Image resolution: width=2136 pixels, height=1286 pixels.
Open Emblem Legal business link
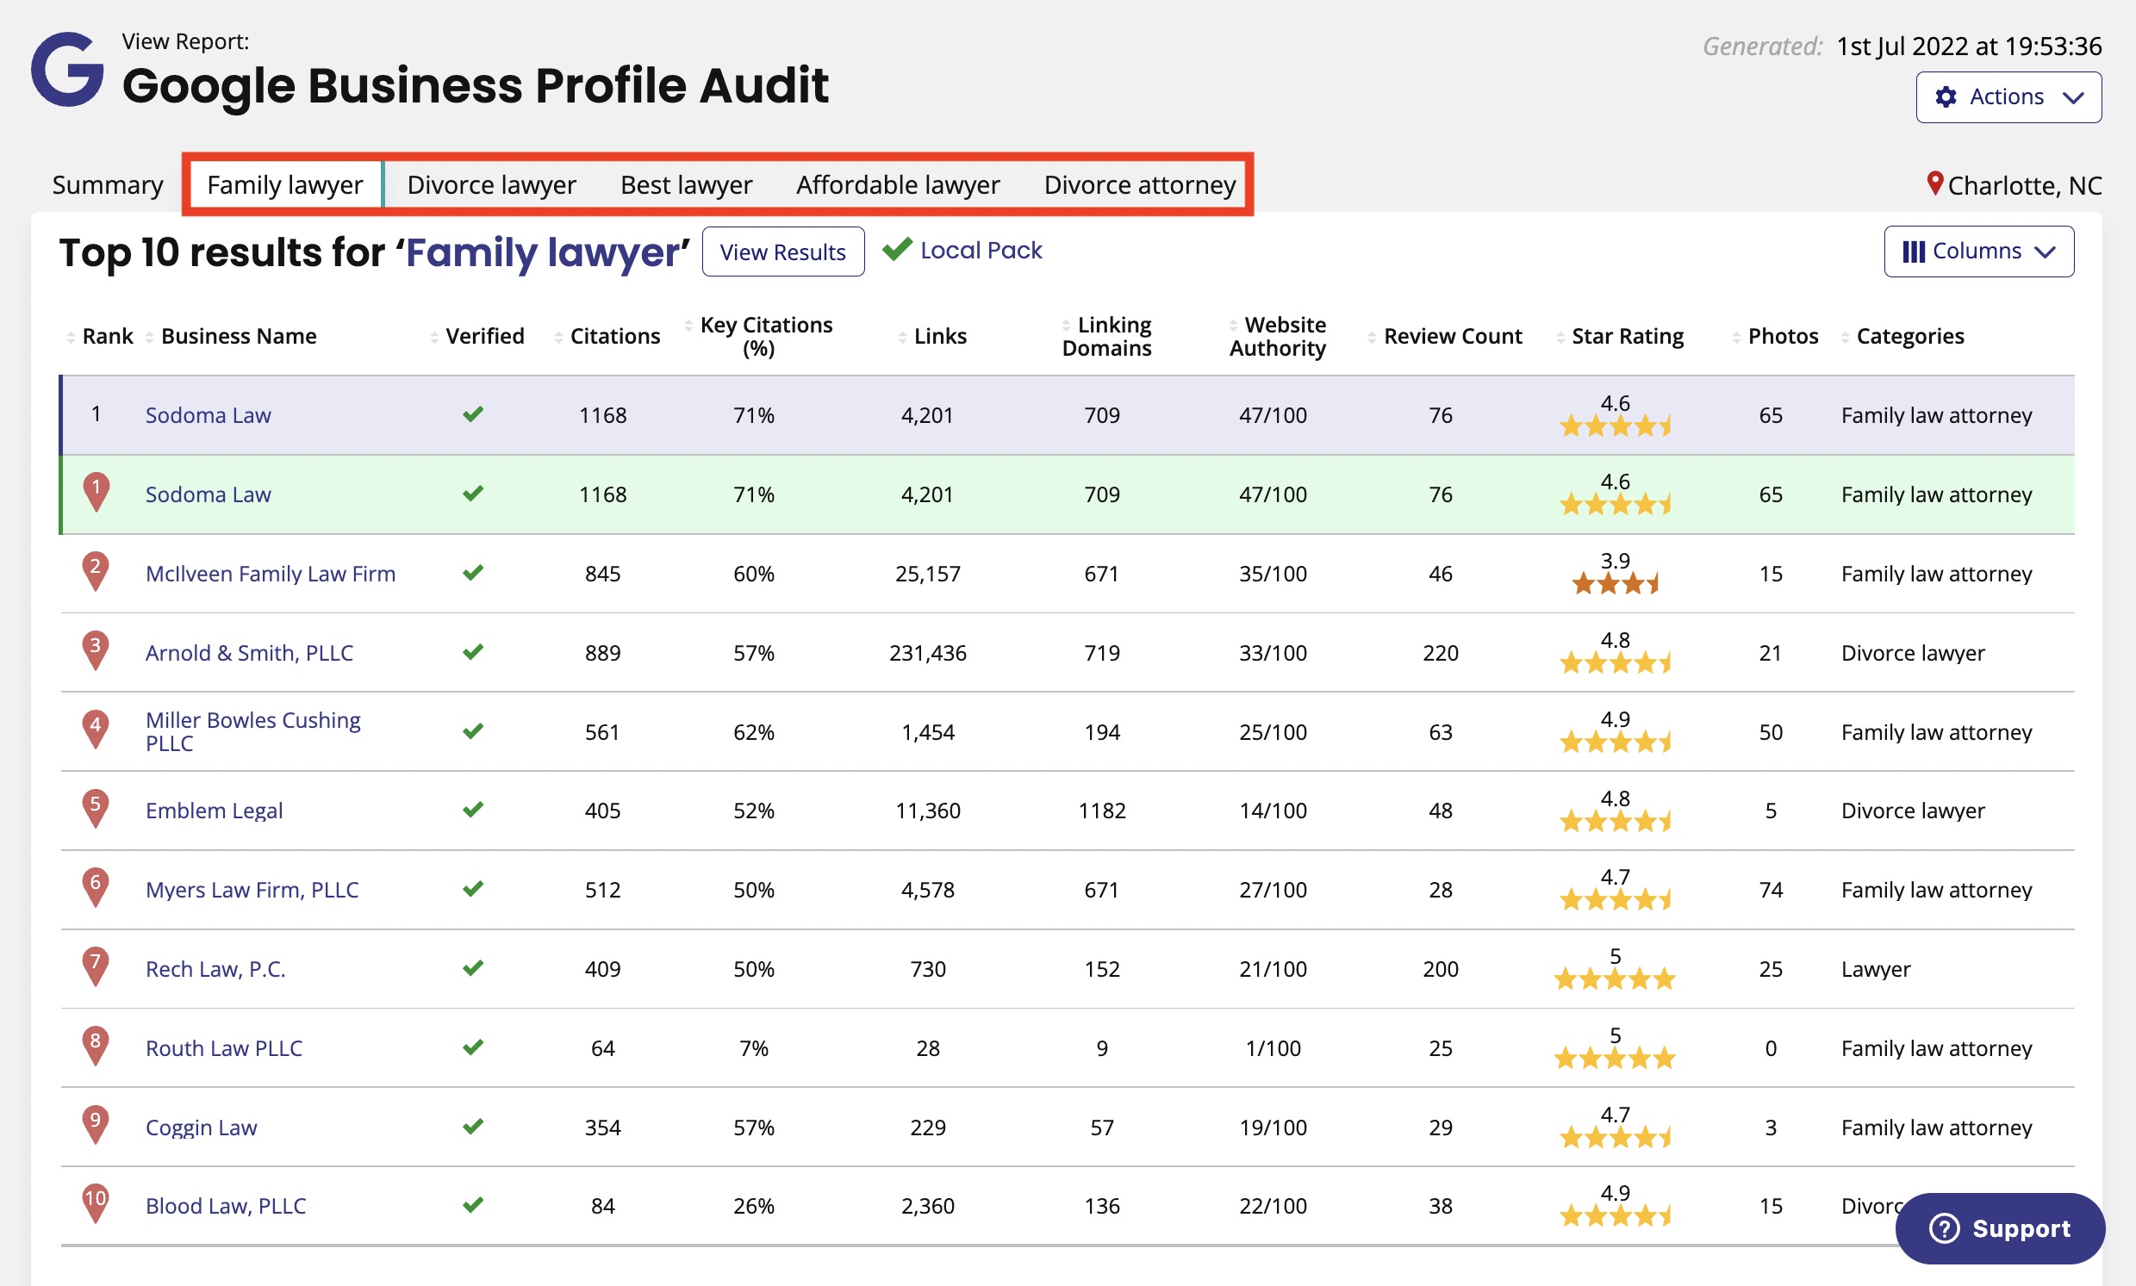pos(215,811)
